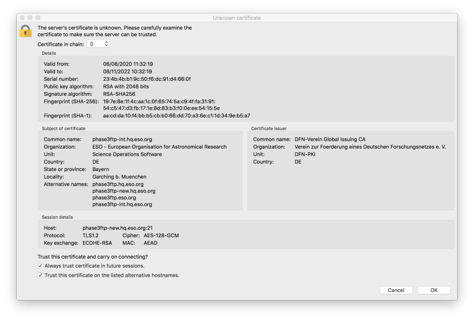The image size is (474, 320).
Task: Click the Signature algorithm label
Action: tap(68, 94)
